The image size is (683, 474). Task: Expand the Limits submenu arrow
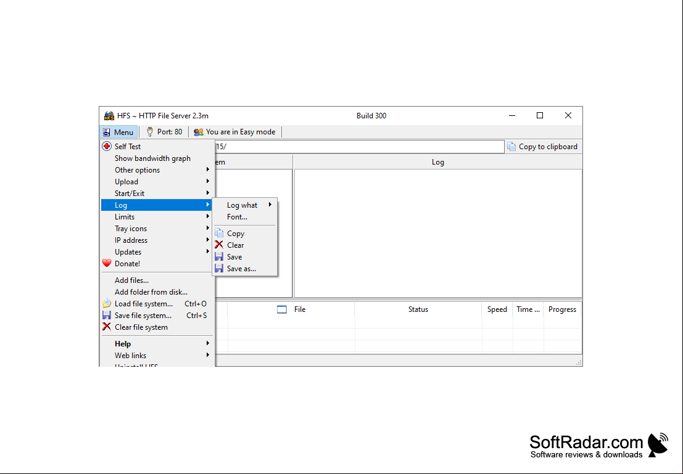[208, 216]
